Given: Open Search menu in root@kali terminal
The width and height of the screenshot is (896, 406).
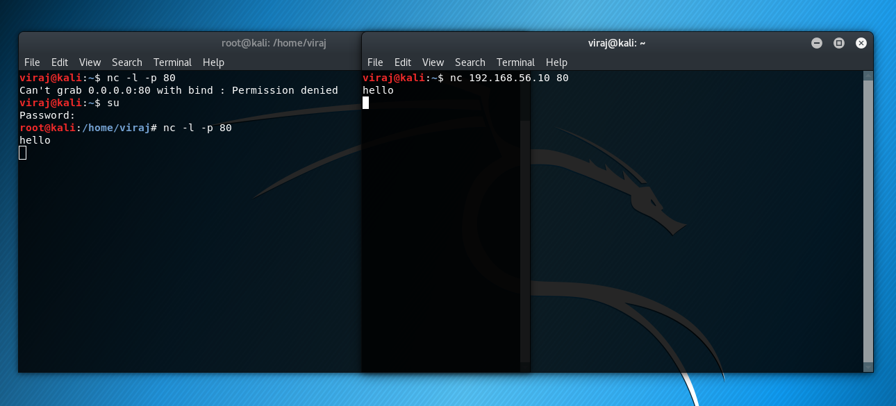Looking at the screenshot, I should tap(127, 62).
